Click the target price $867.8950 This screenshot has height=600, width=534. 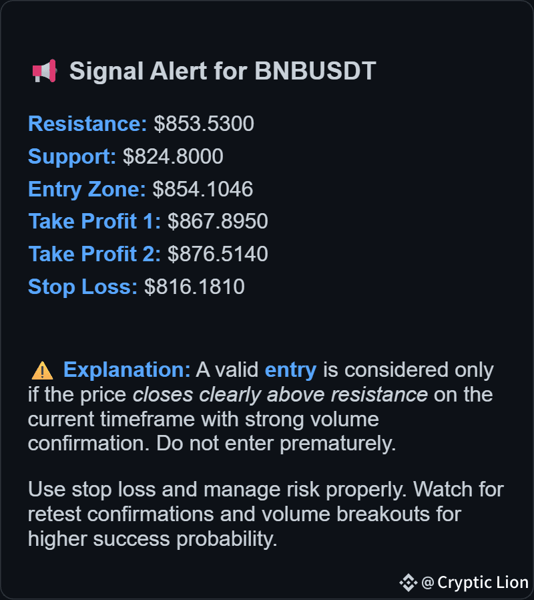[x=218, y=221]
